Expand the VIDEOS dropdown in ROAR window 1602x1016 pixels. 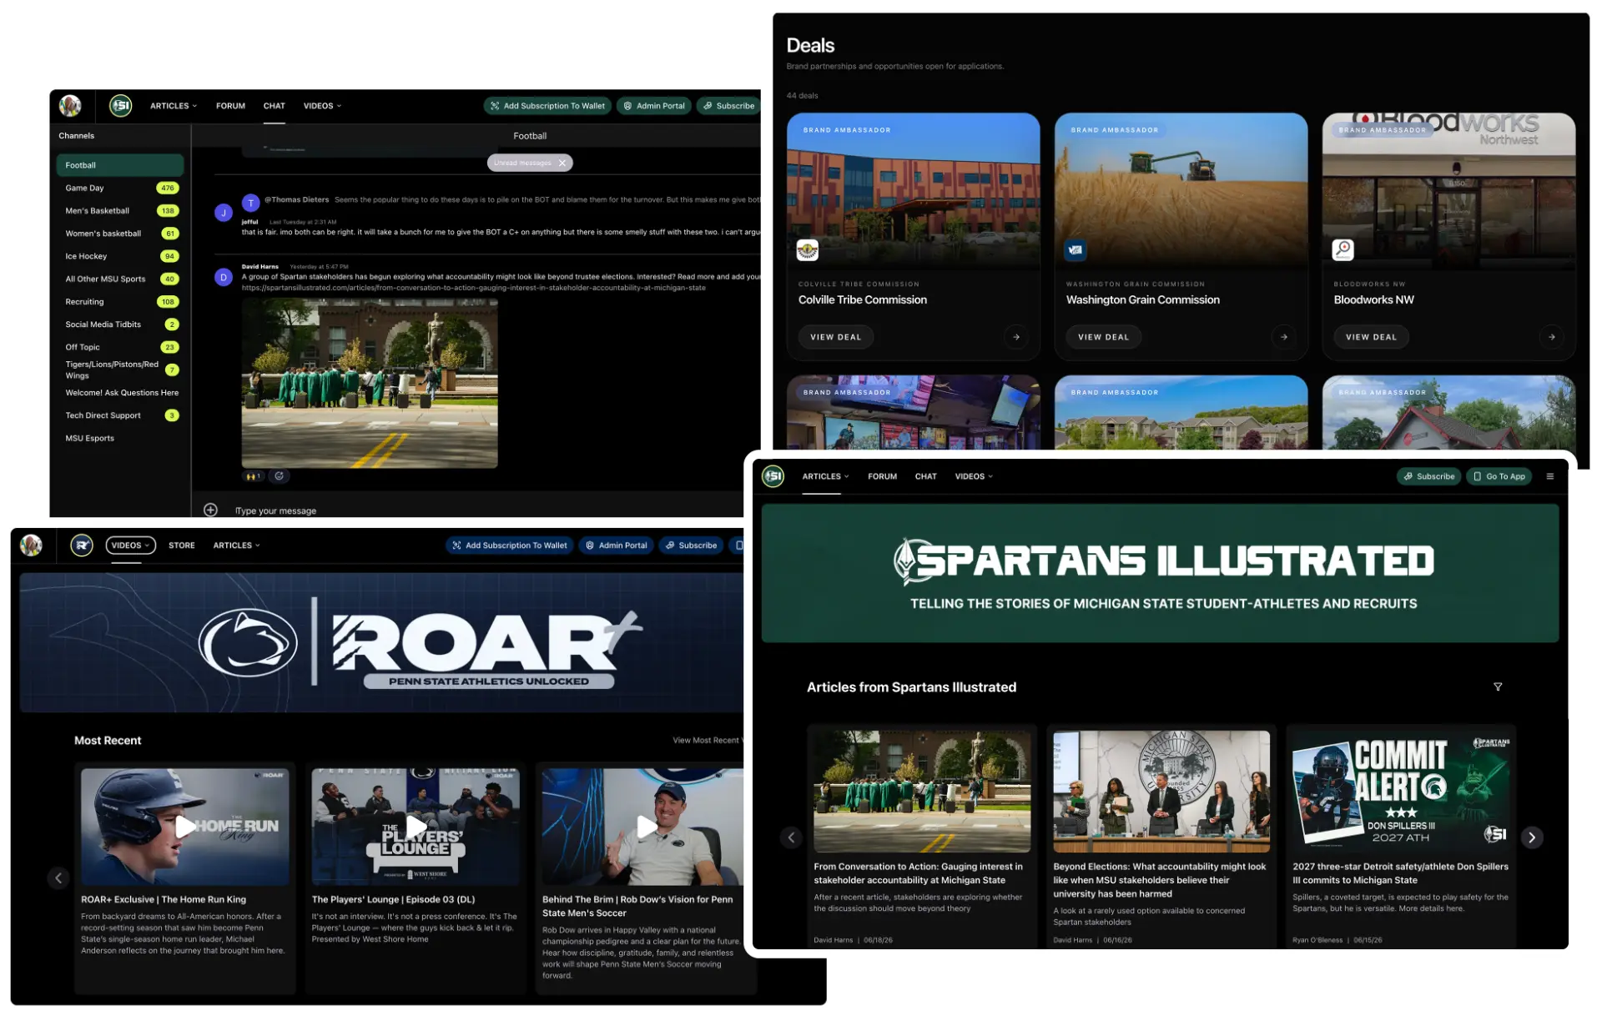tap(130, 546)
